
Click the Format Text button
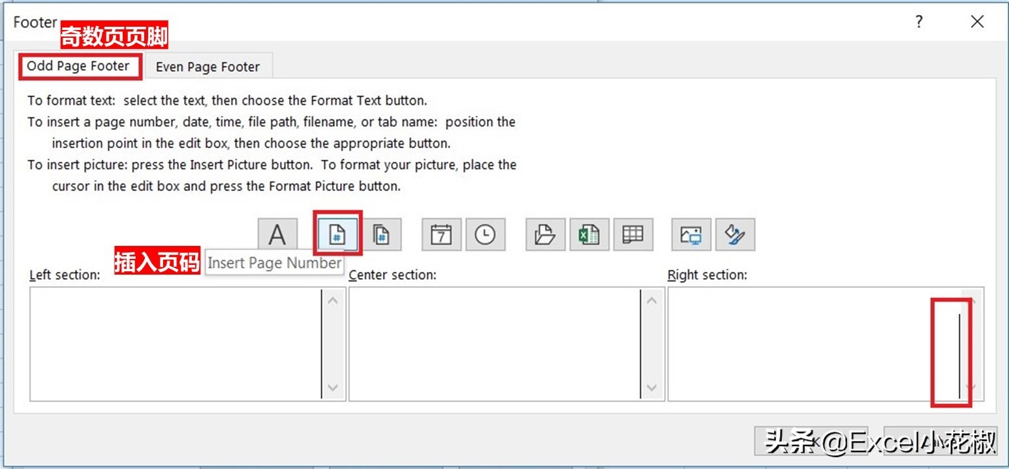[x=277, y=234]
